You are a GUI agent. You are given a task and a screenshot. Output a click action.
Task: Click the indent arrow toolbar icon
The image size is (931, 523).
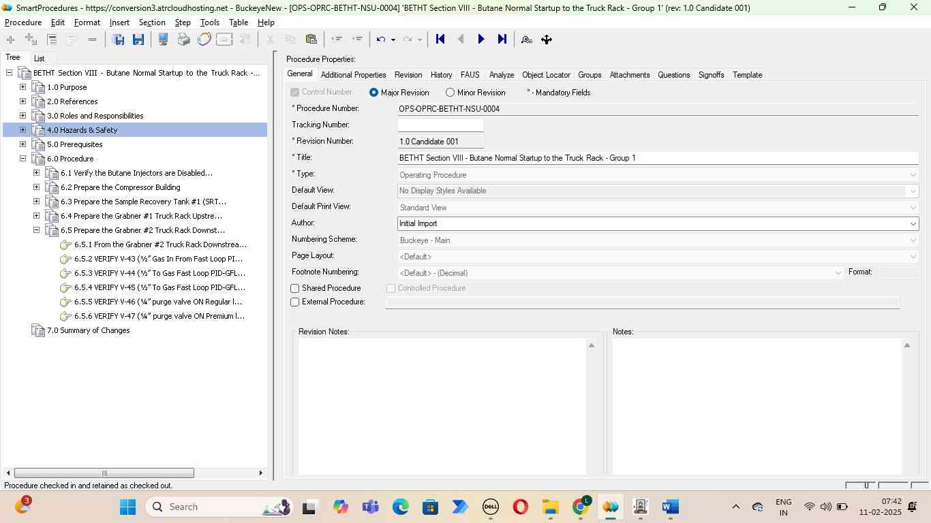click(357, 39)
